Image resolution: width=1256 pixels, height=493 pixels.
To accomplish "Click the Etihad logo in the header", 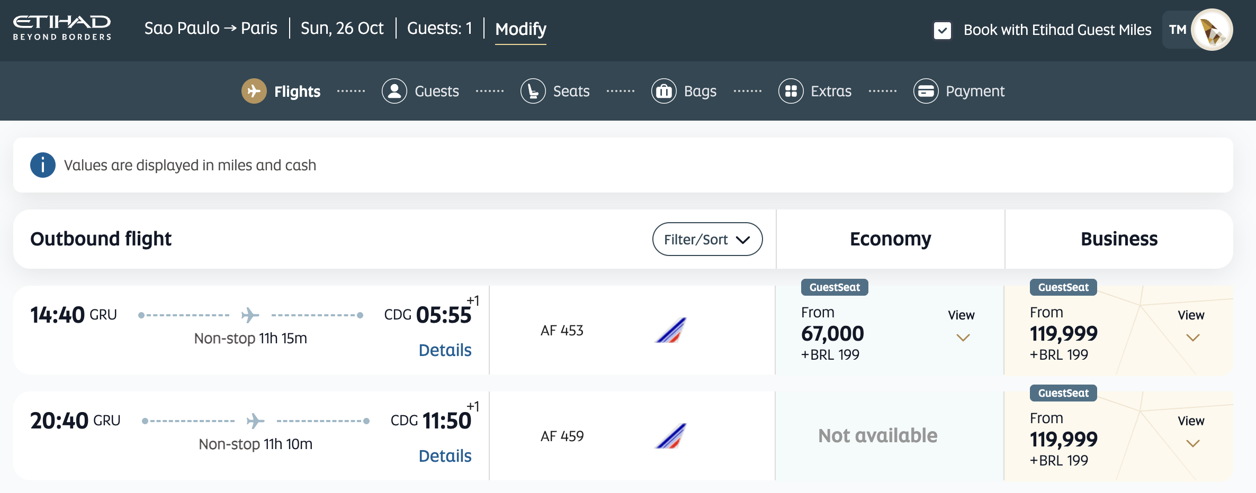I will coord(62,29).
